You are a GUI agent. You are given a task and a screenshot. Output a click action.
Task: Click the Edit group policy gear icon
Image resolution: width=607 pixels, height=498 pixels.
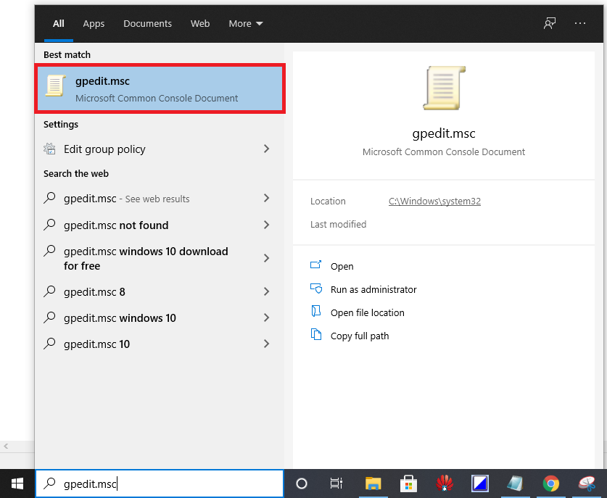49,149
